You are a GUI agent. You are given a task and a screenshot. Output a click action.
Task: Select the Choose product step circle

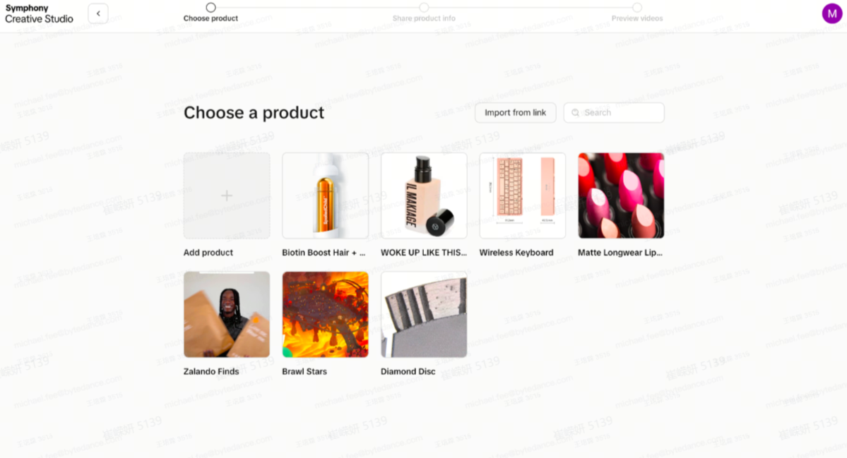tap(211, 8)
